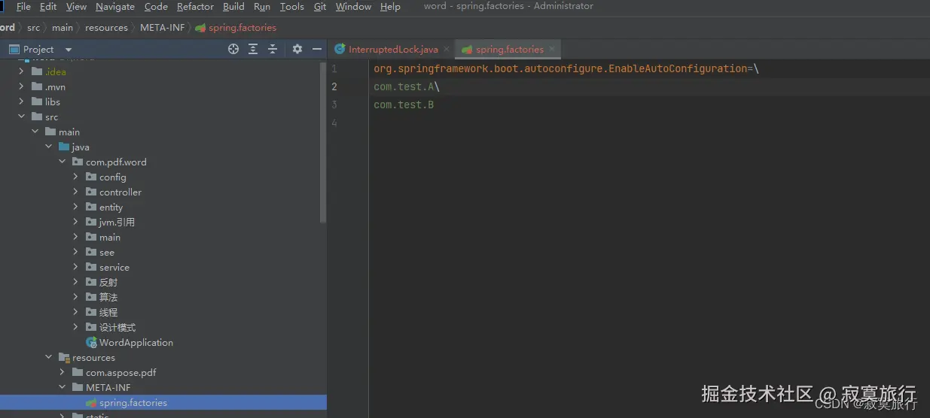This screenshot has width=930, height=418.
Task: Open the File menu
Action: pos(23,7)
